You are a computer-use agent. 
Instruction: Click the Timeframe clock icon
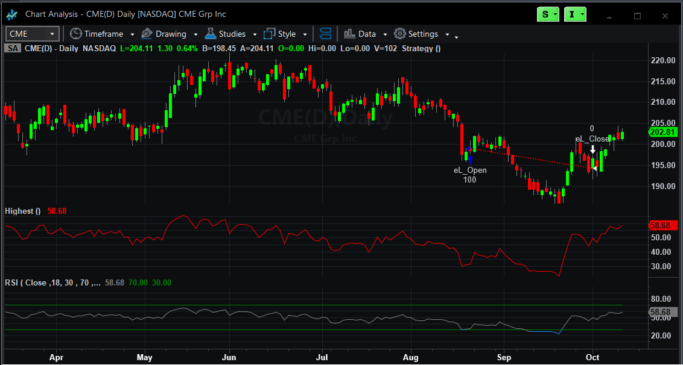pos(76,34)
